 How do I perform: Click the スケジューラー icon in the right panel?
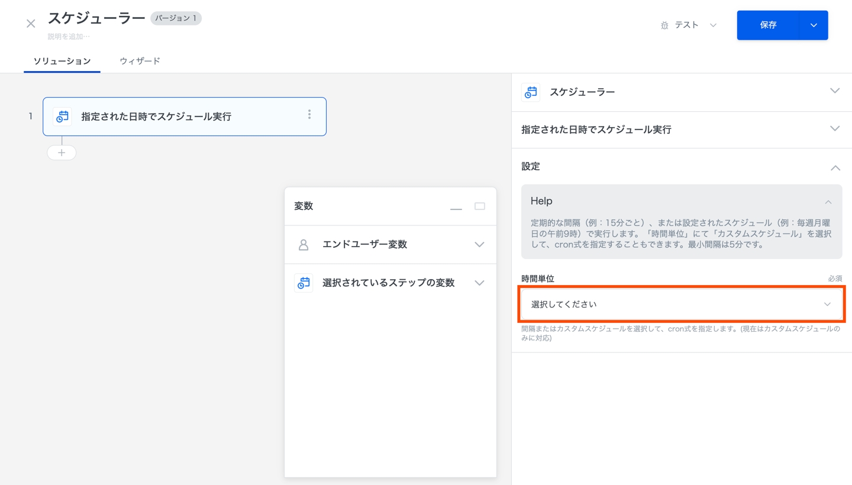[x=531, y=92]
